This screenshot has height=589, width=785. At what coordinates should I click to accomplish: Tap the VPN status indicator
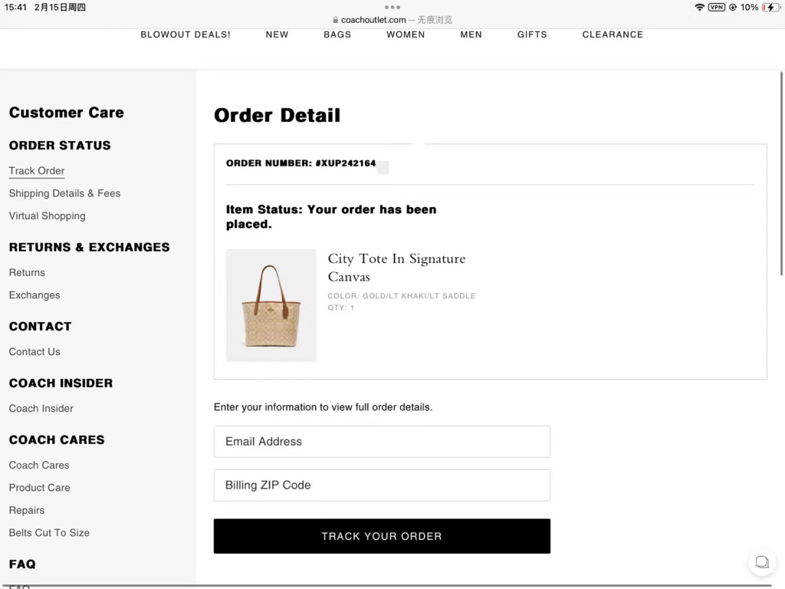click(x=716, y=7)
